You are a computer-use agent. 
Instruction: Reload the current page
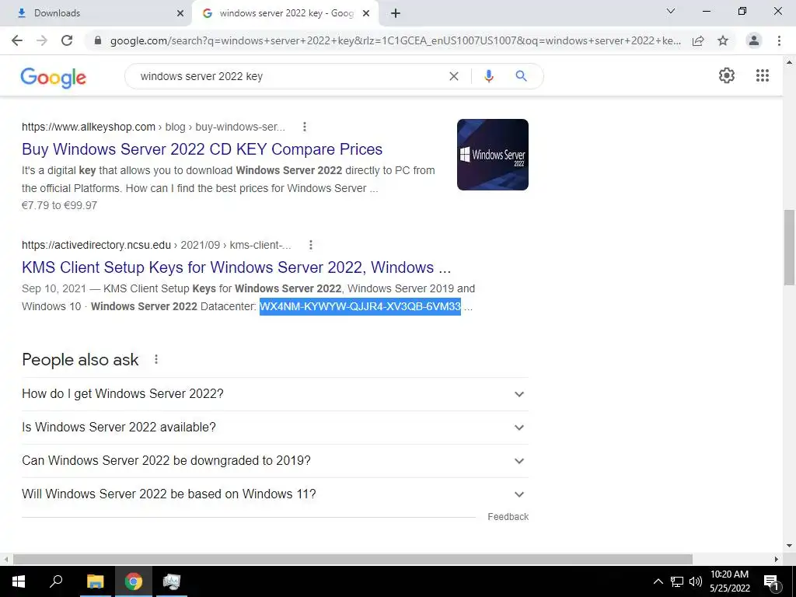pos(67,40)
